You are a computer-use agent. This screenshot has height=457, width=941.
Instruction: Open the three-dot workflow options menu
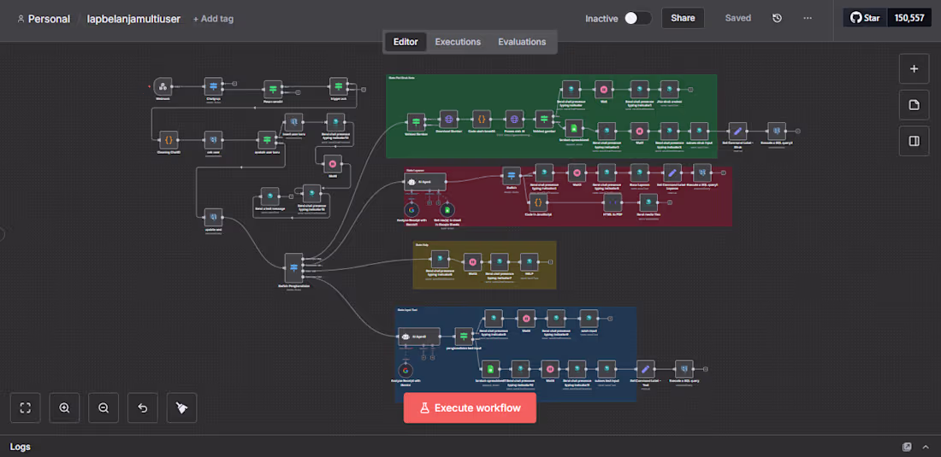tap(808, 18)
